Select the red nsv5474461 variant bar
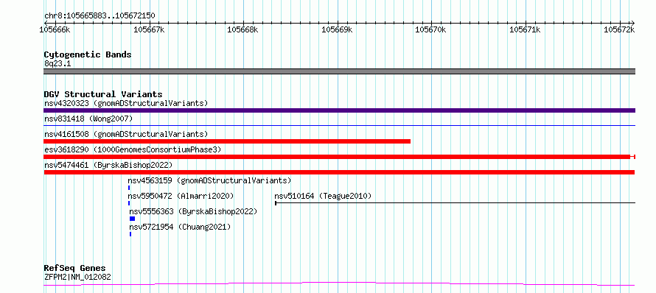 pyautogui.click(x=339, y=172)
